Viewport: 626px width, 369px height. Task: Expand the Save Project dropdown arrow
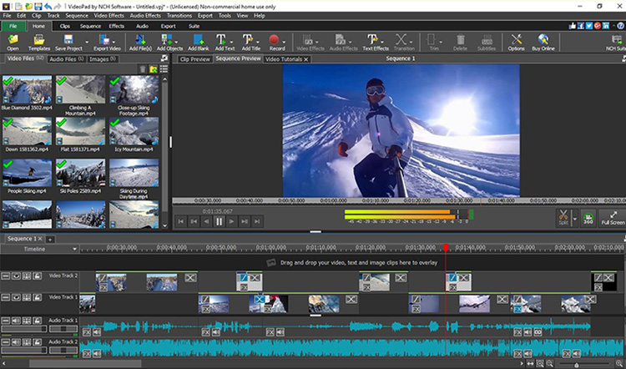87,42
